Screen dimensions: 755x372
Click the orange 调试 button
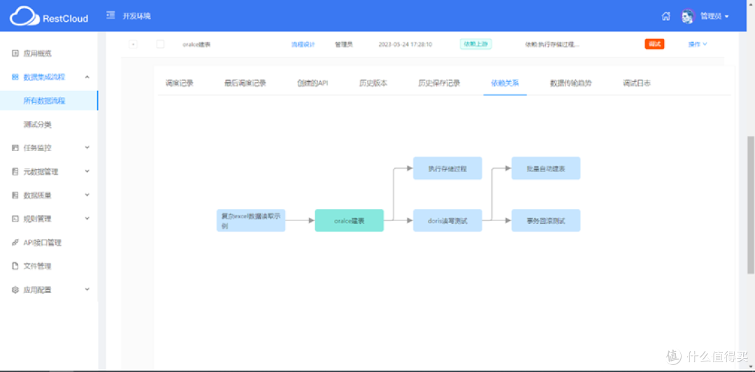[654, 44]
